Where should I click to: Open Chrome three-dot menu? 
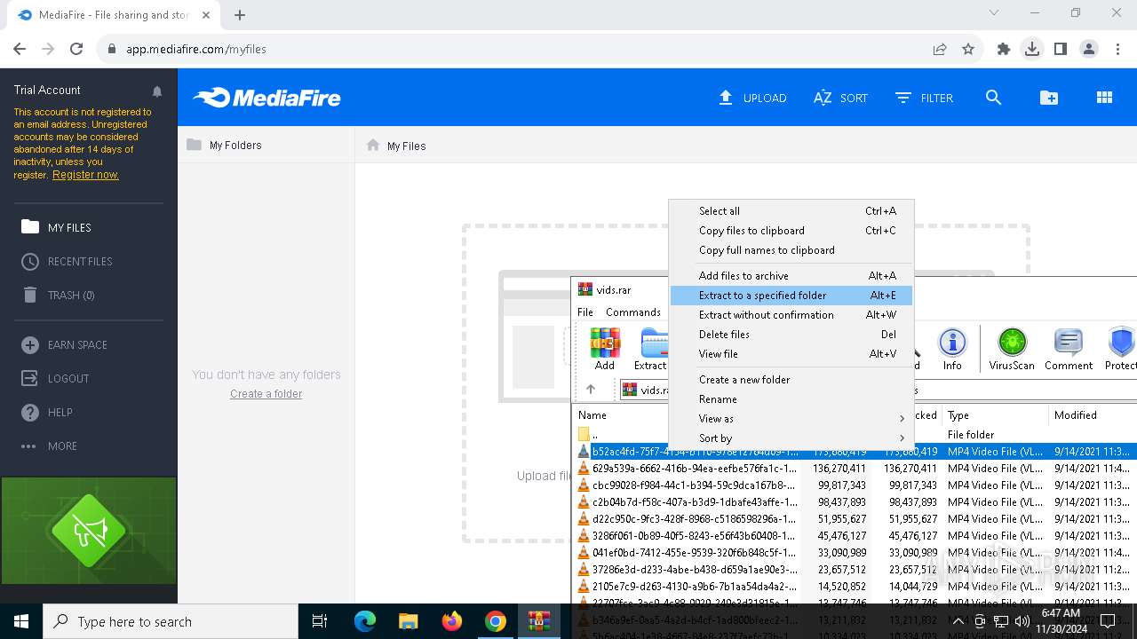[x=1117, y=49]
